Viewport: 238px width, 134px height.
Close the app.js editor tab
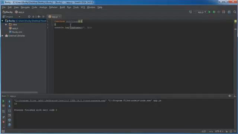coord(59,17)
